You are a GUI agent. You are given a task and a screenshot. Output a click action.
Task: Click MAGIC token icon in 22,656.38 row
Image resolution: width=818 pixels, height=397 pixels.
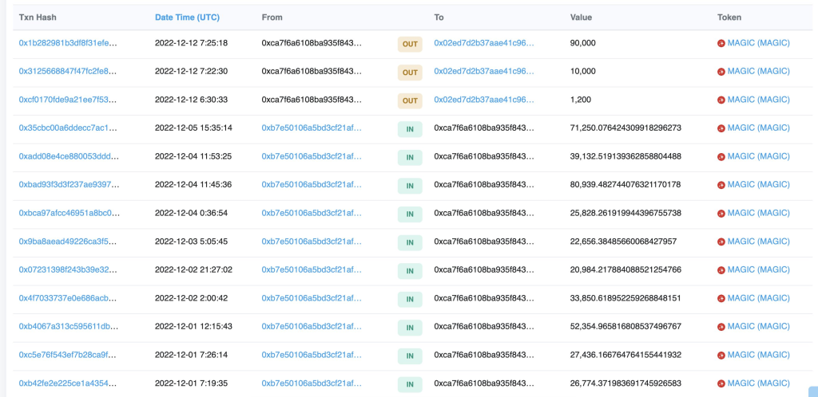click(721, 242)
